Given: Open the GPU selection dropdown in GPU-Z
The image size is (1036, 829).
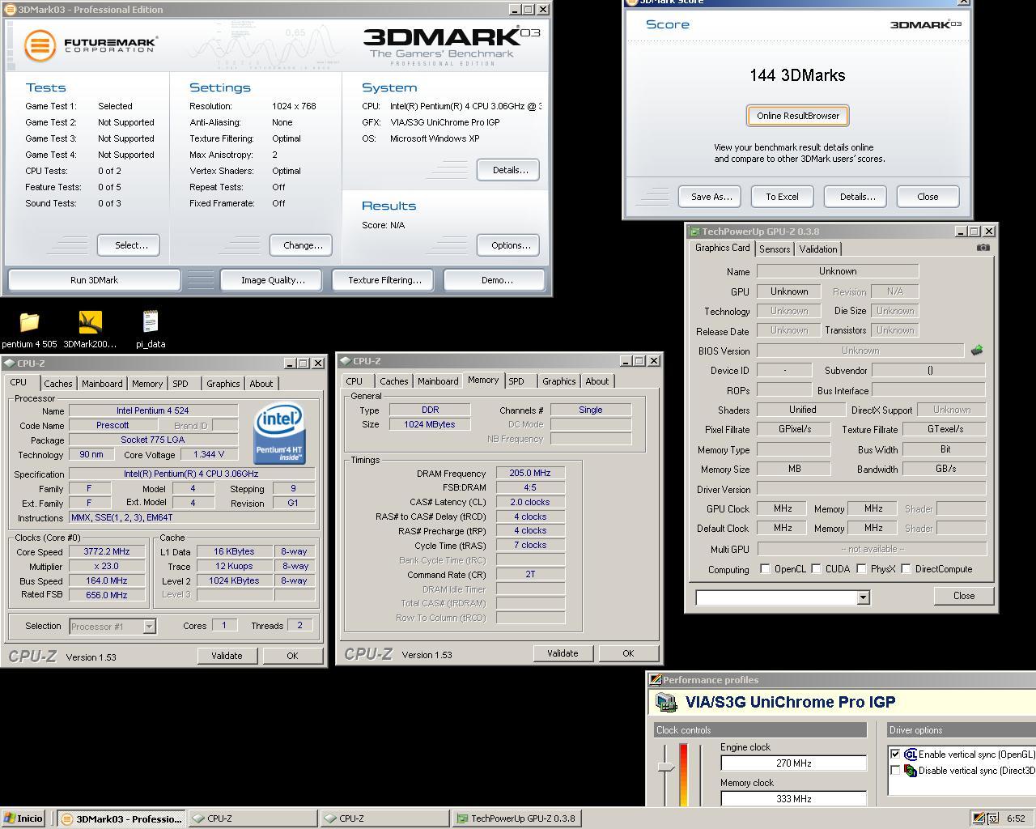Looking at the screenshot, I should 863,597.
